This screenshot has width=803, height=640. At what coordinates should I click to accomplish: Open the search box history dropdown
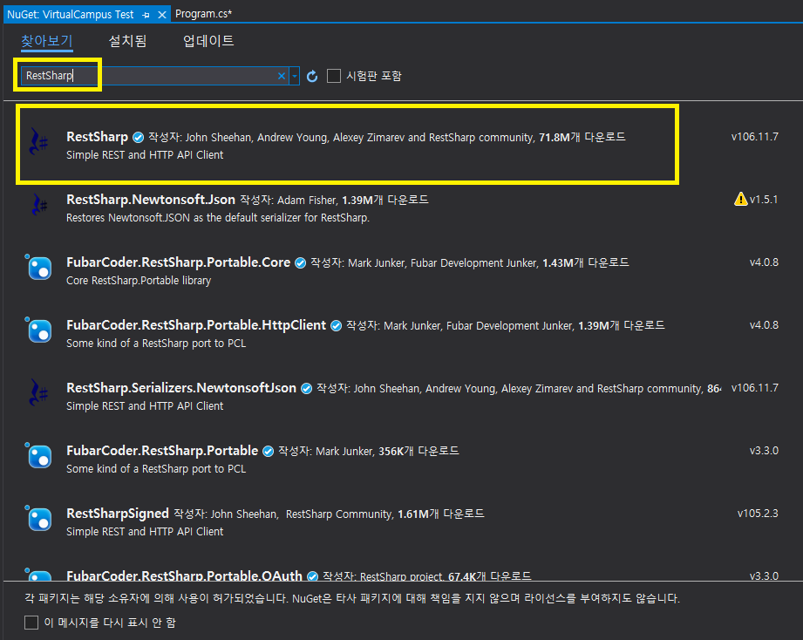click(295, 76)
